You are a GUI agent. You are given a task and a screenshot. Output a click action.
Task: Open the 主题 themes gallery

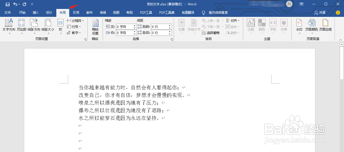coord(251,26)
